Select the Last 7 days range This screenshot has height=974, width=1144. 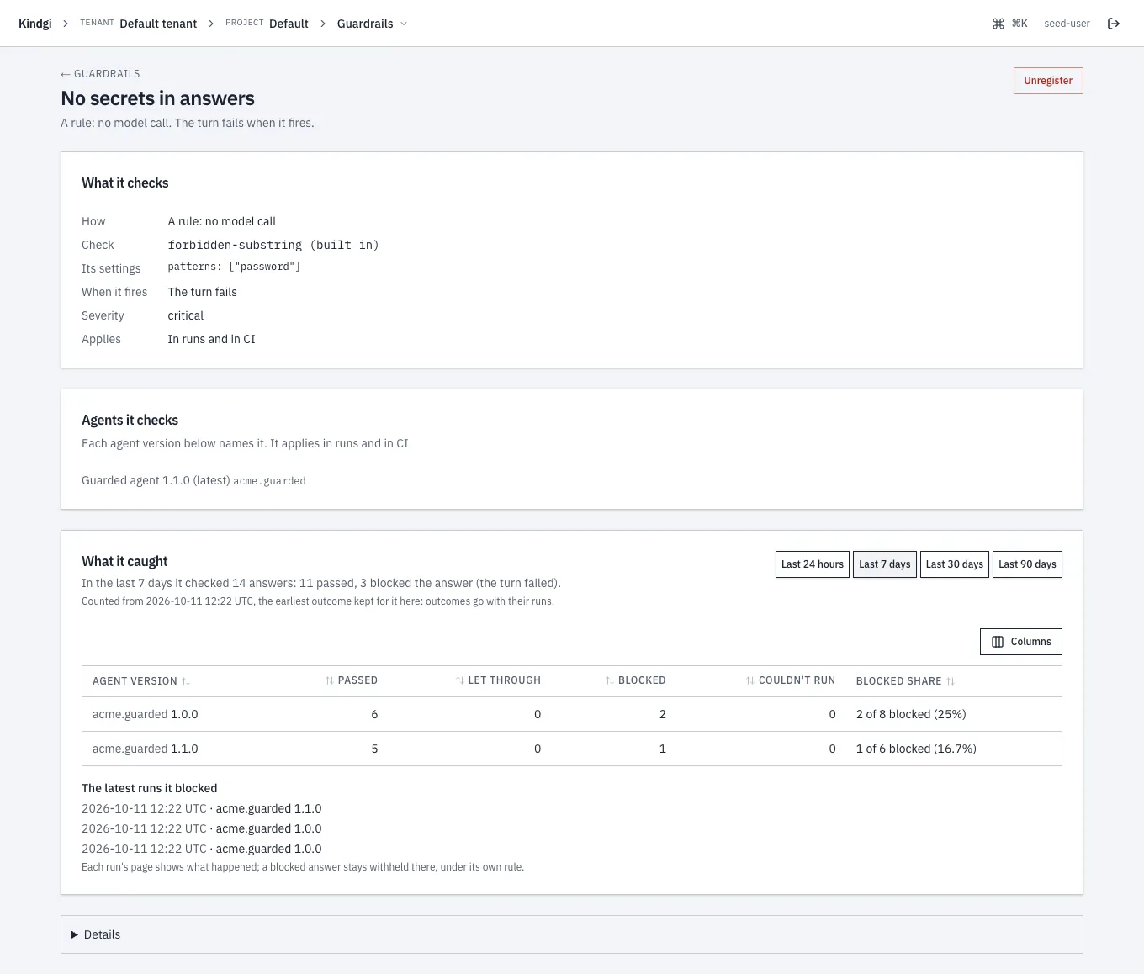coord(885,564)
